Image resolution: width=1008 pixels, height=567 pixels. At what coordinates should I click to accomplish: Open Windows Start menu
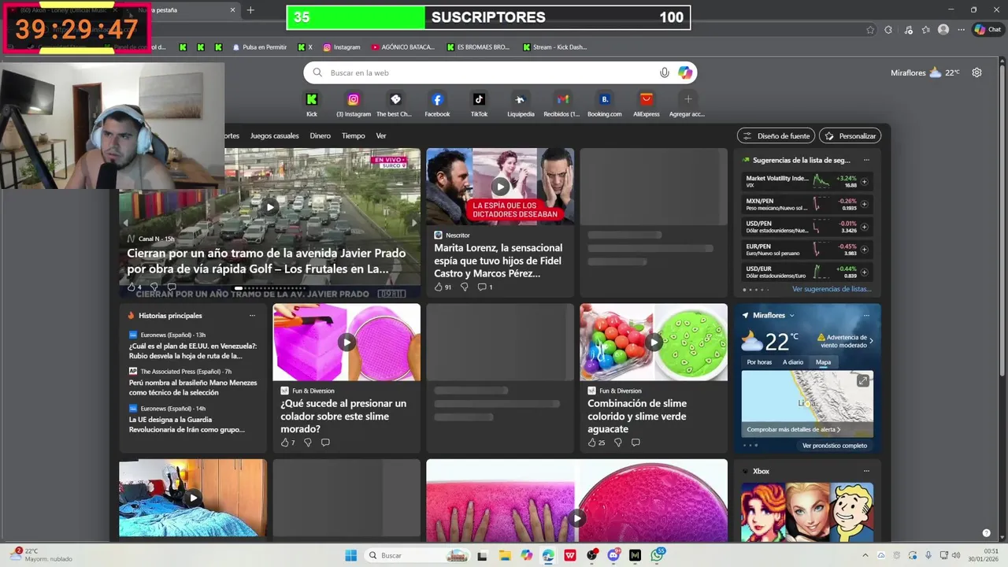[x=351, y=555]
